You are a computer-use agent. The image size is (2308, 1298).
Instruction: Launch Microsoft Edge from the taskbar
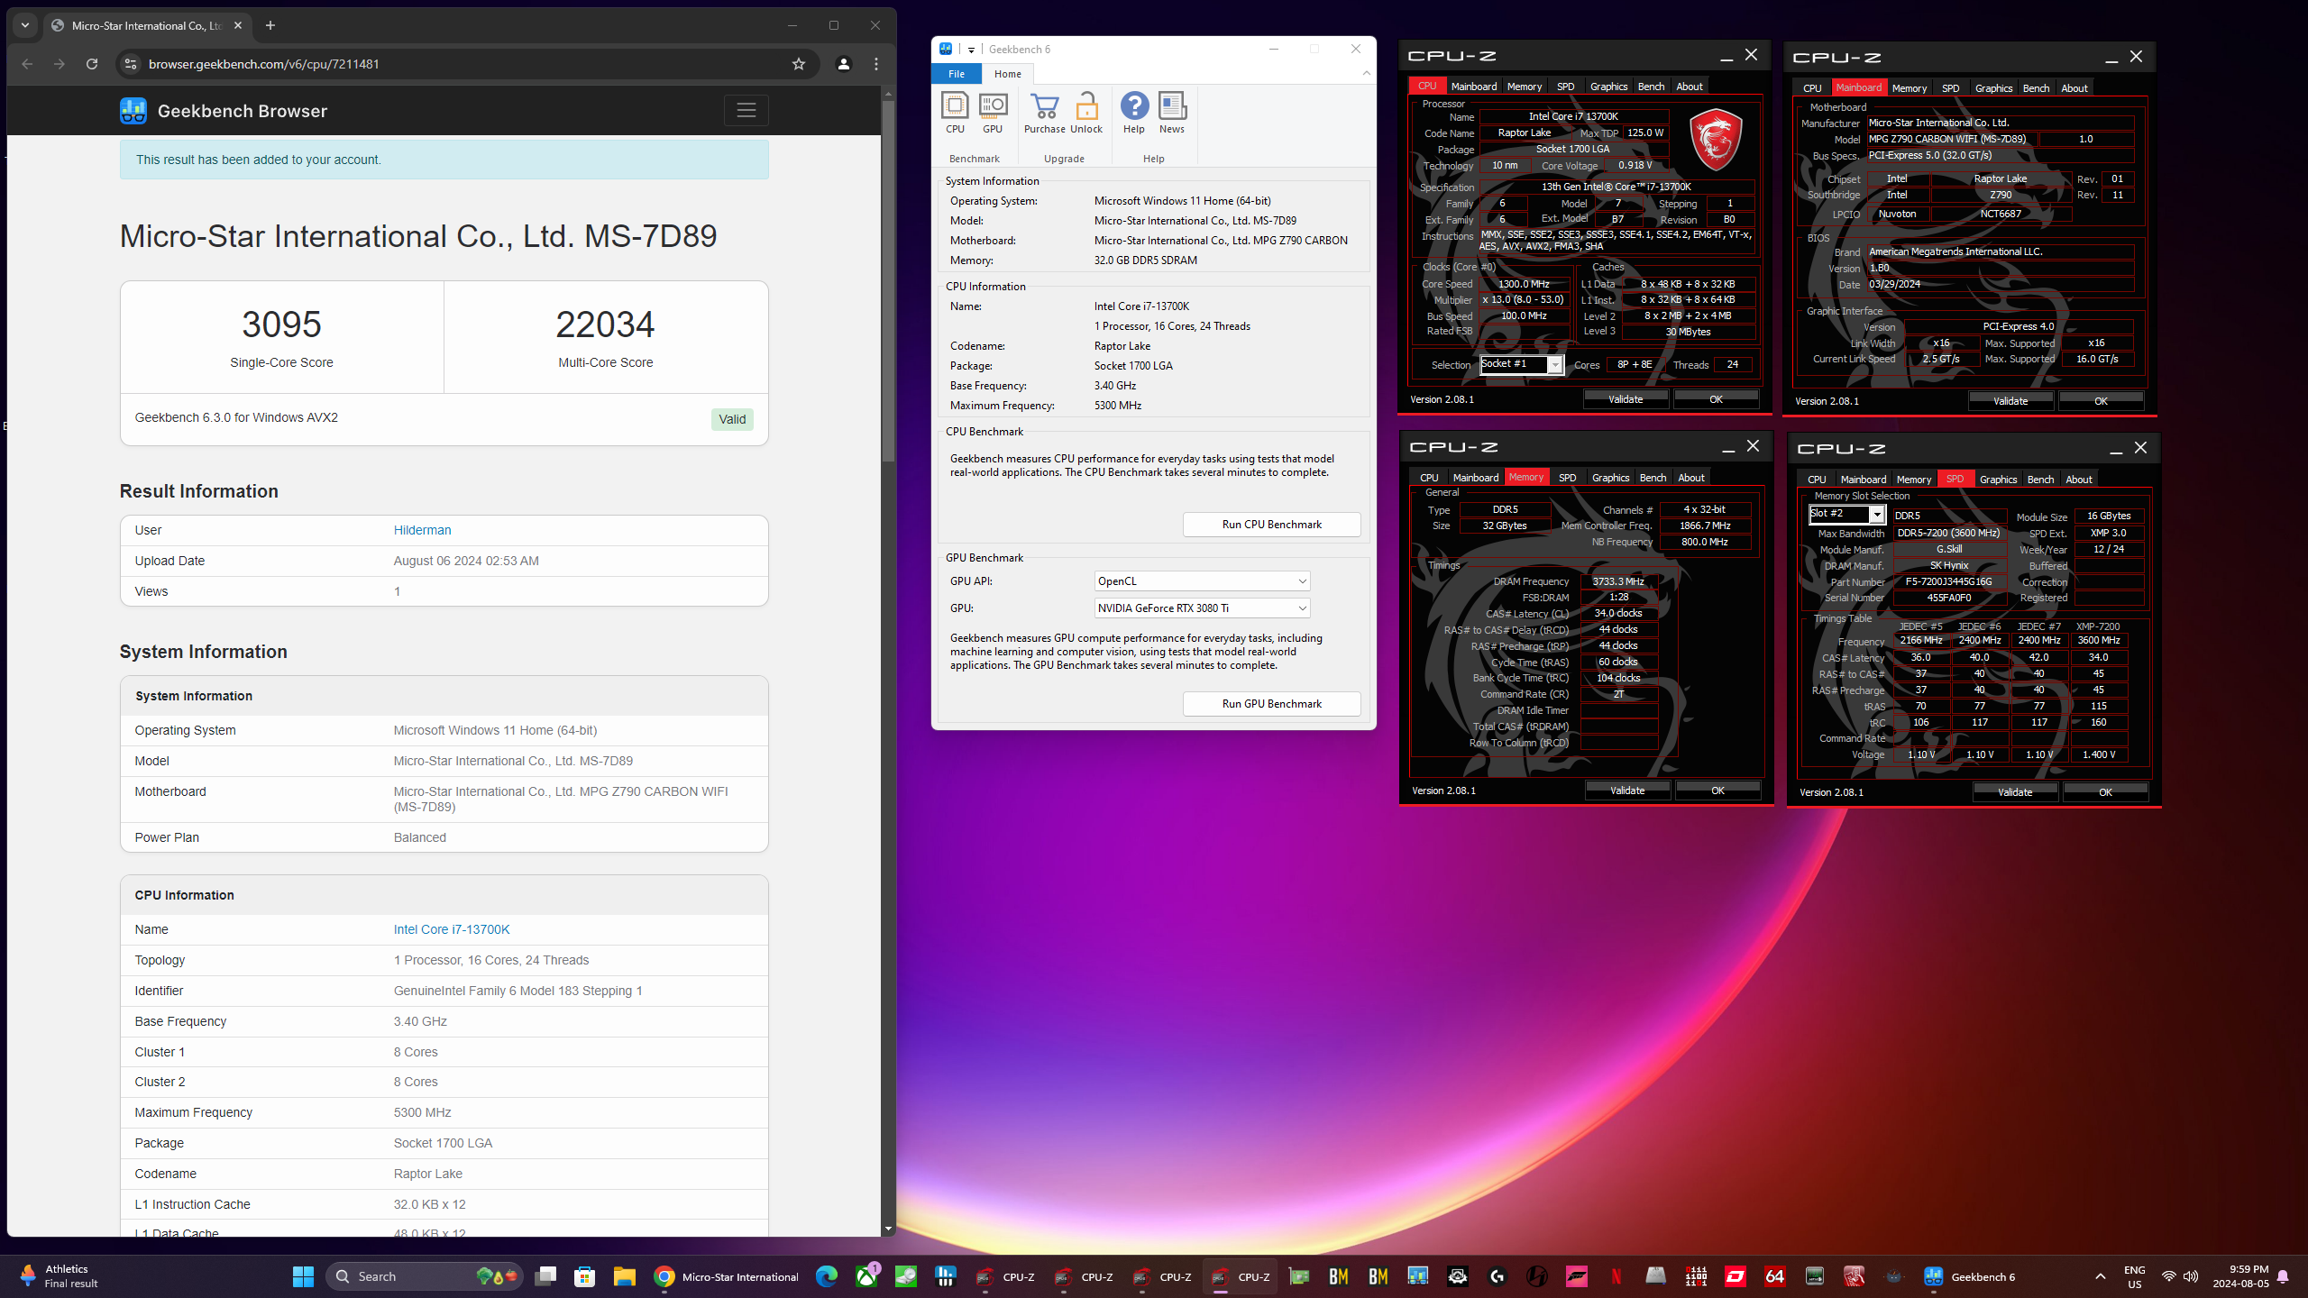pyautogui.click(x=827, y=1276)
